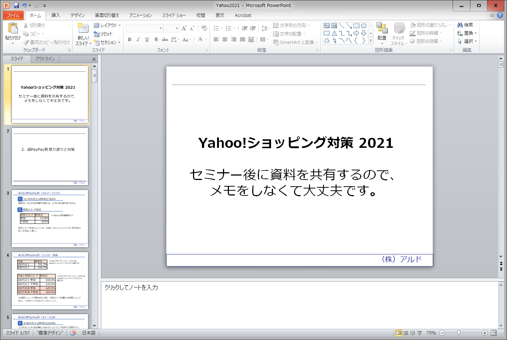This screenshot has height=340, width=507.
Task: Select the Format Painter (書式のコピー/貼り付け)
Action: 46,42
